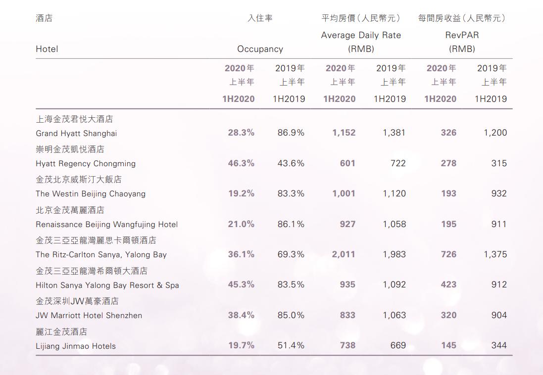The image size is (543, 375).
Task: Click "1H2019" under the Occupancy header
Action: pyautogui.click(x=289, y=99)
